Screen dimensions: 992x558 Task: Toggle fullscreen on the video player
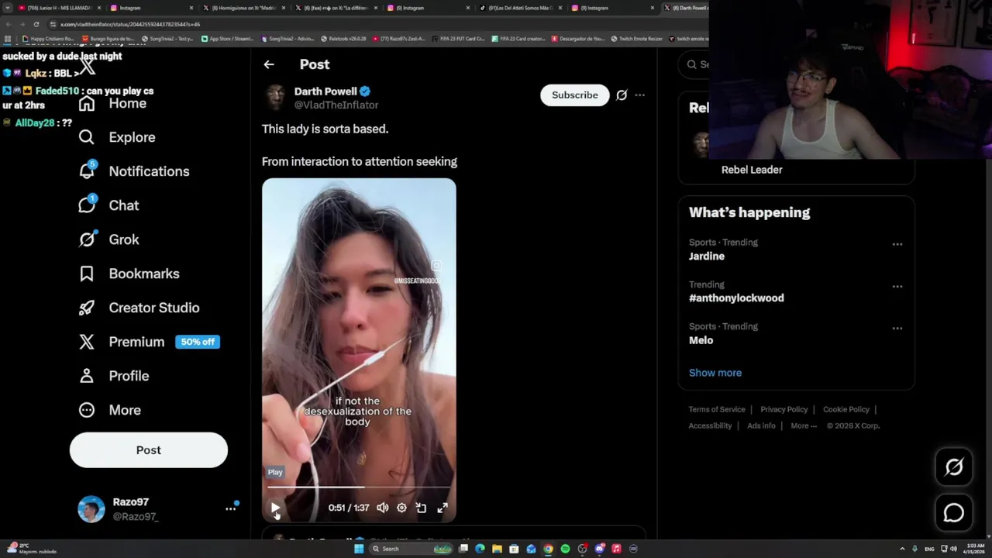click(443, 508)
